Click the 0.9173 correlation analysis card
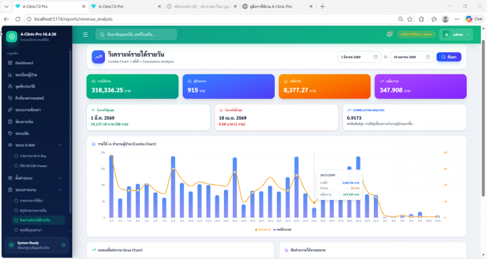The width and height of the screenshot is (487, 259). pyautogui.click(x=404, y=117)
